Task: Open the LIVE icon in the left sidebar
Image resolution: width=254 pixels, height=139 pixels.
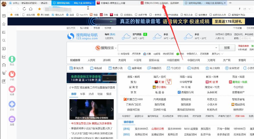Action: [4, 57]
